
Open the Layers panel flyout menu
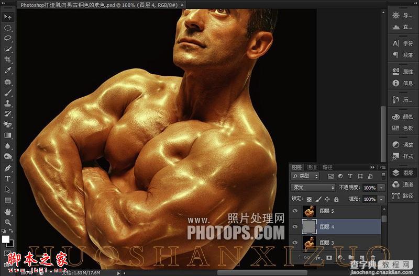tap(382, 167)
